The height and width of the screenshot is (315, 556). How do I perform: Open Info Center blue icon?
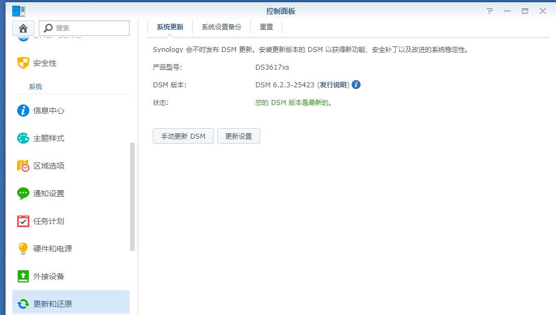pyautogui.click(x=23, y=111)
